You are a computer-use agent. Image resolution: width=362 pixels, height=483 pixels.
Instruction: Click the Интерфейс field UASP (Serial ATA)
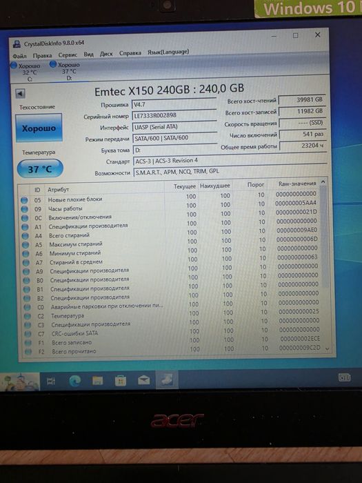coord(174,126)
